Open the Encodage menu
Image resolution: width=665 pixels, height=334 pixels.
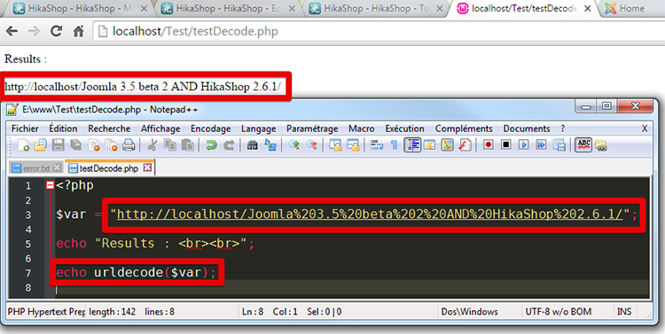point(211,128)
